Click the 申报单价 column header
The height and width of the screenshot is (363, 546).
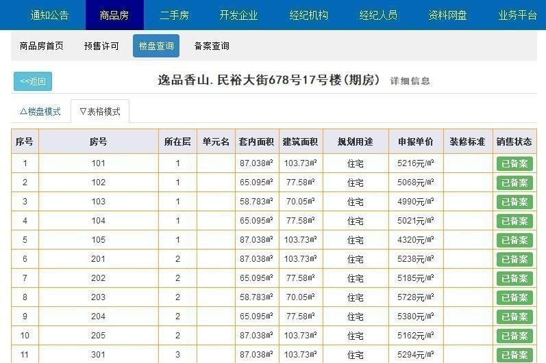pyautogui.click(x=416, y=142)
